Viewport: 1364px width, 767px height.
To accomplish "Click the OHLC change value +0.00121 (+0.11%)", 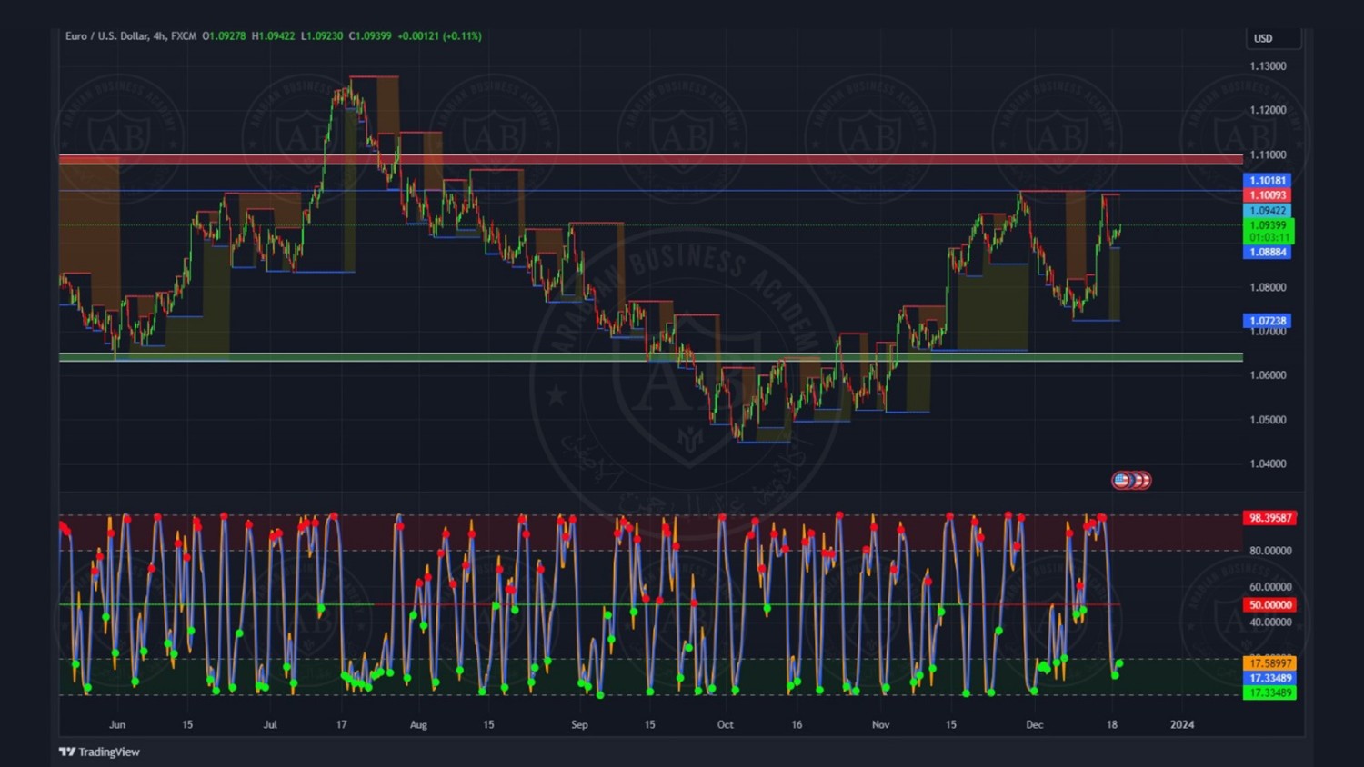I will pos(439,36).
